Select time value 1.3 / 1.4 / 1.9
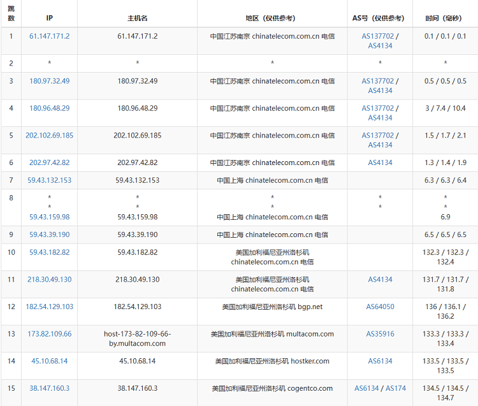This screenshot has height=406, width=478. [445, 163]
